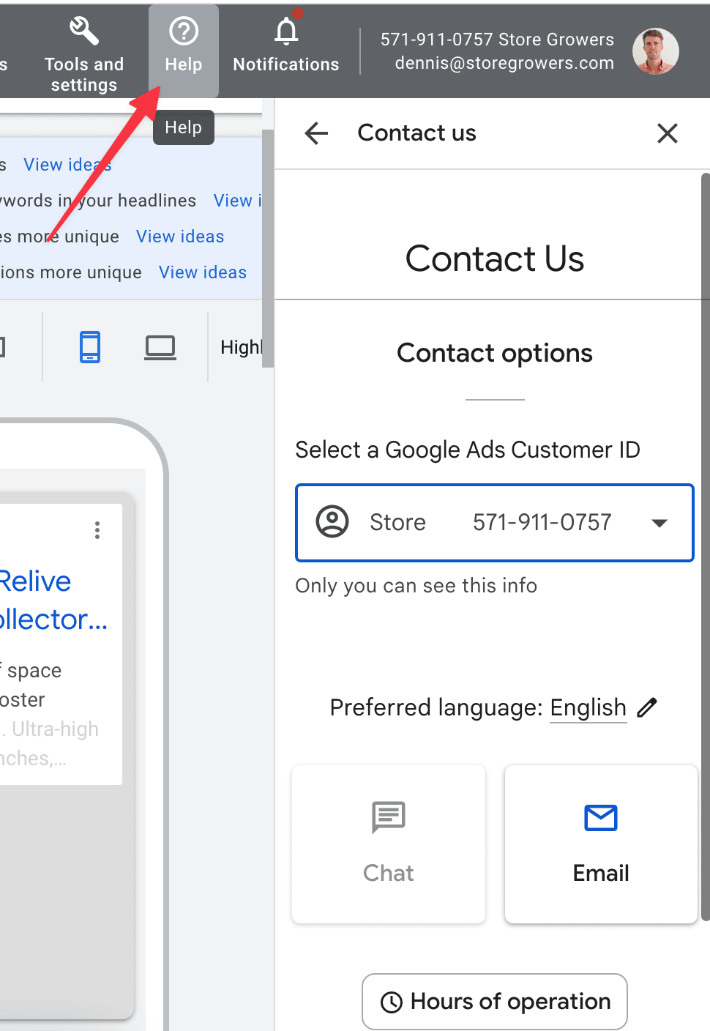Click the Highlight tab label

click(x=241, y=347)
